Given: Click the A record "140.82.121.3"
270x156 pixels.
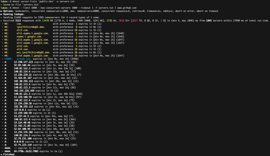Looking at the screenshot, I should coord(22,94).
